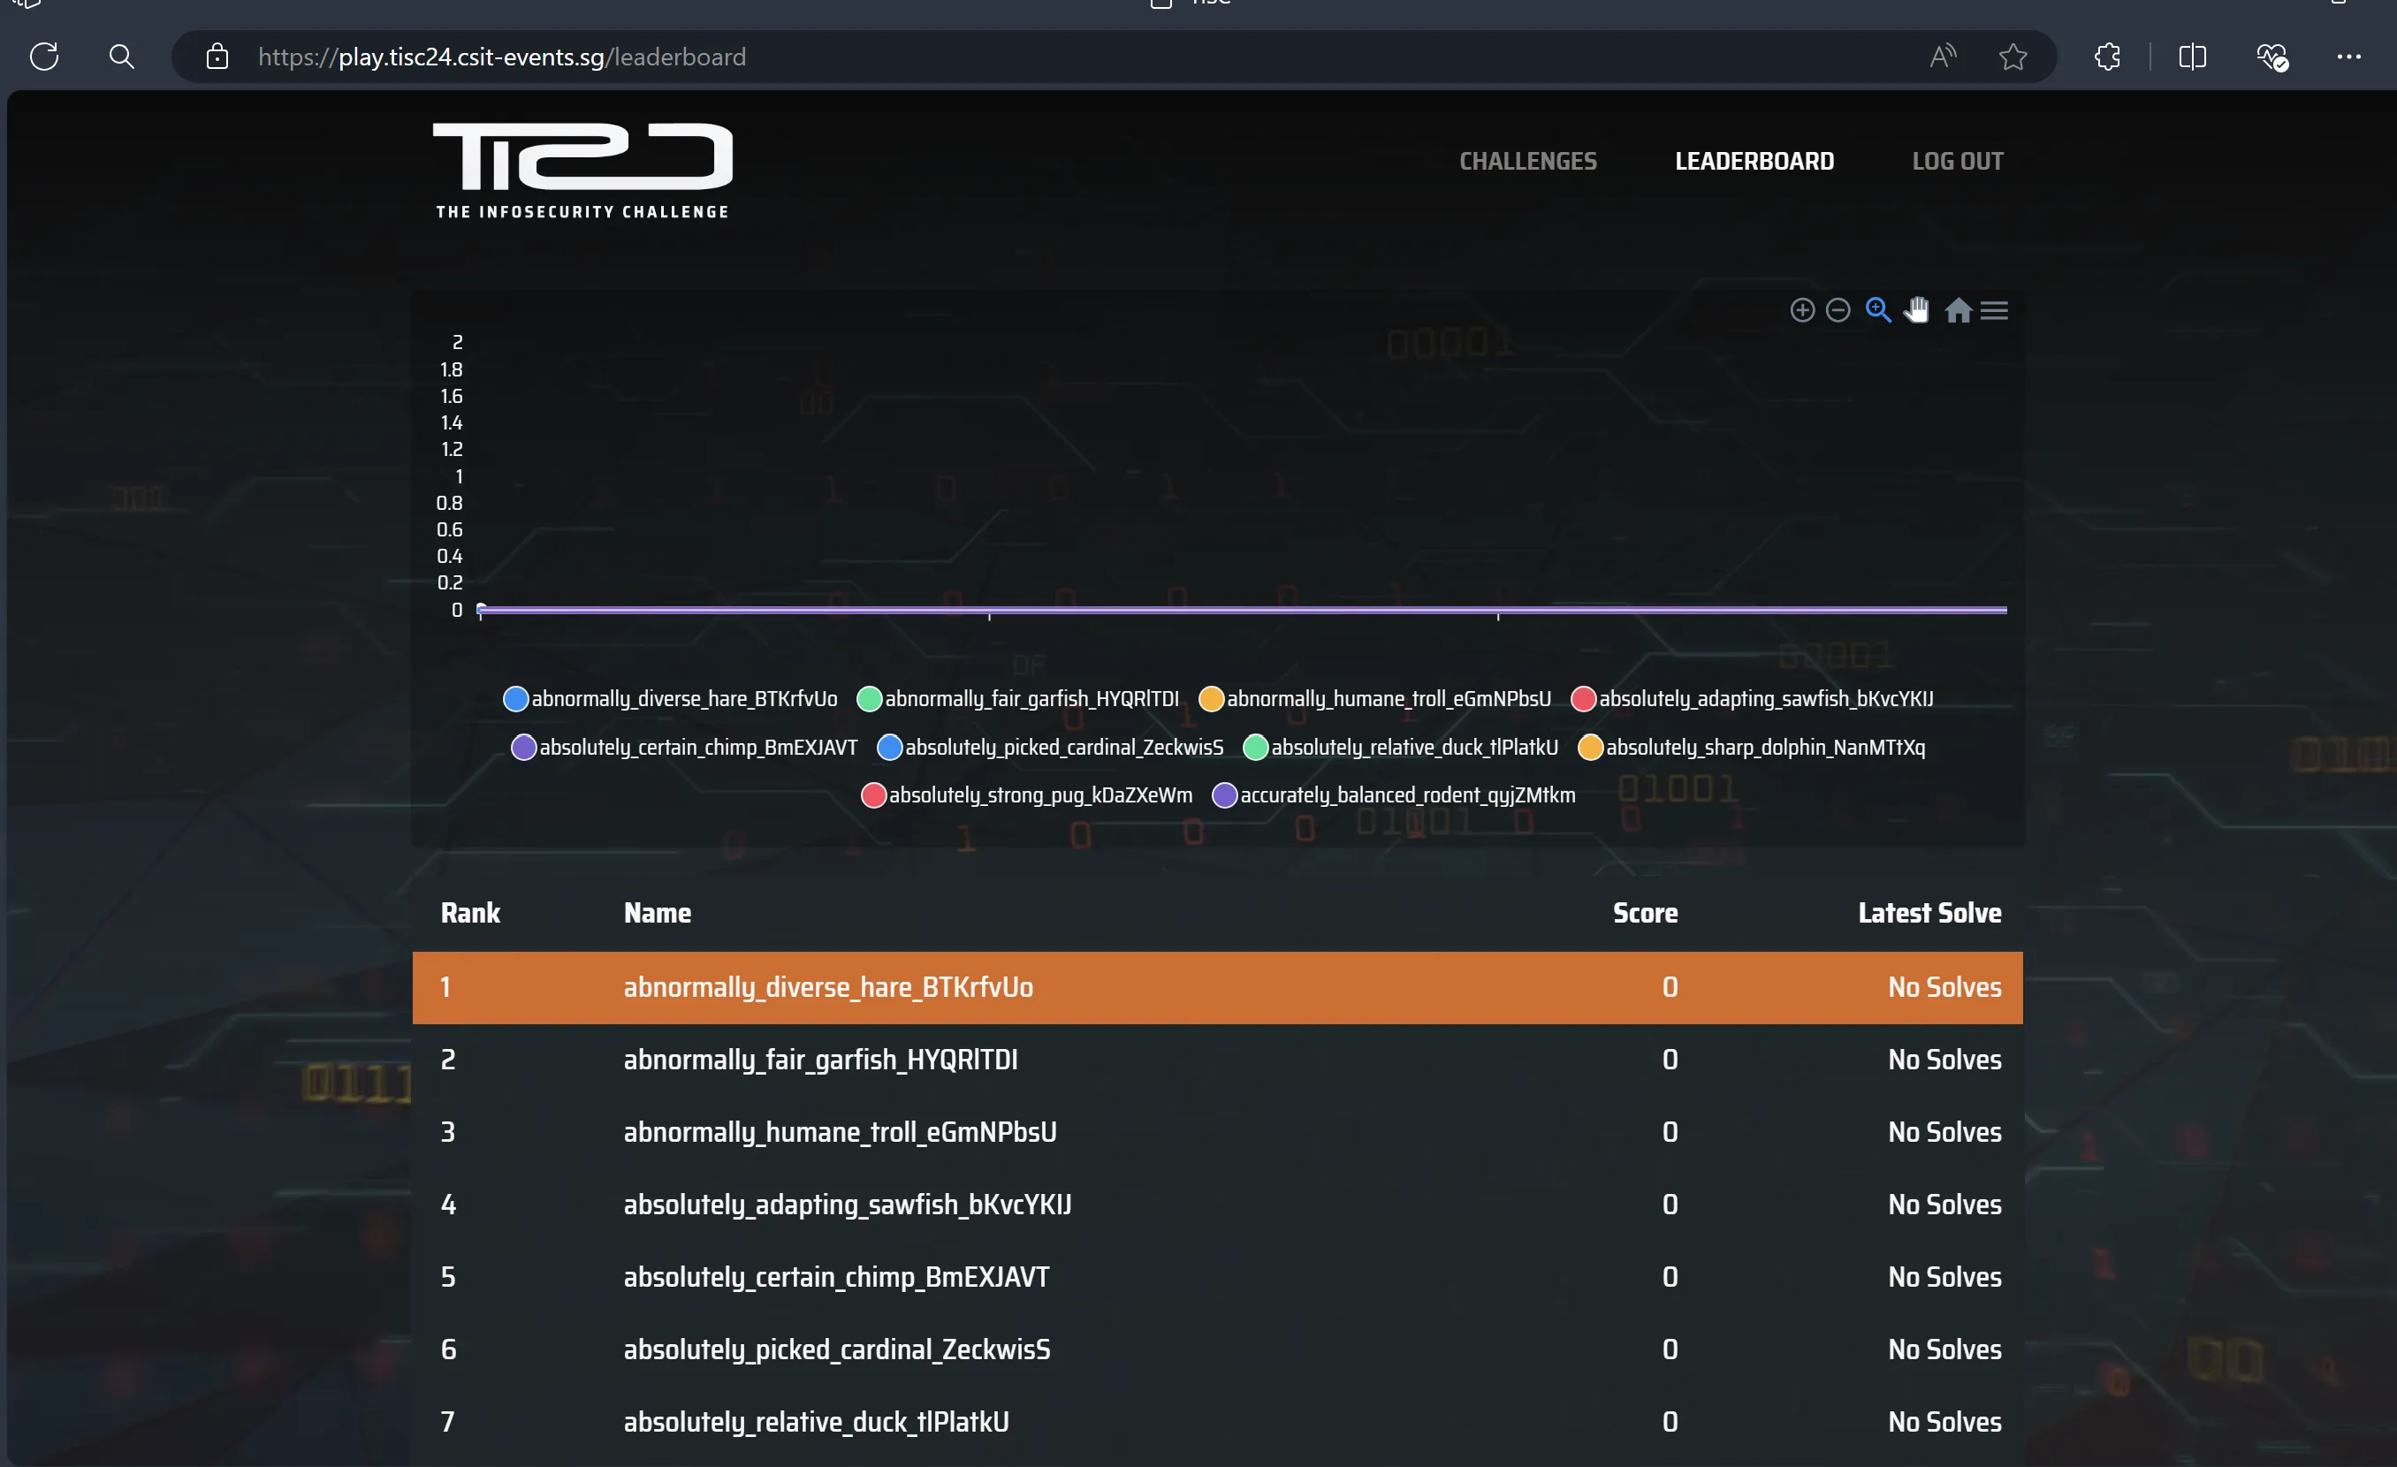Select table name abnormally_diverse_hare_BTKrfvUo in rank 1
2397x1467 pixels.
pyautogui.click(x=828, y=987)
